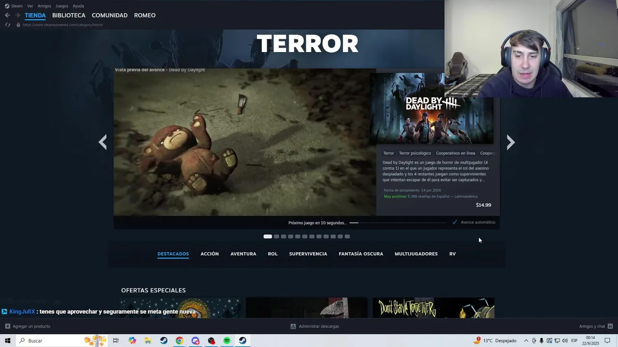The width and height of the screenshot is (618, 347).
Task: Open the ESP input language selector
Action: tap(575, 341)
